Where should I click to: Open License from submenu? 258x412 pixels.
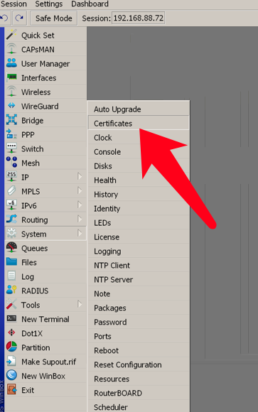(x=139, y=237)
